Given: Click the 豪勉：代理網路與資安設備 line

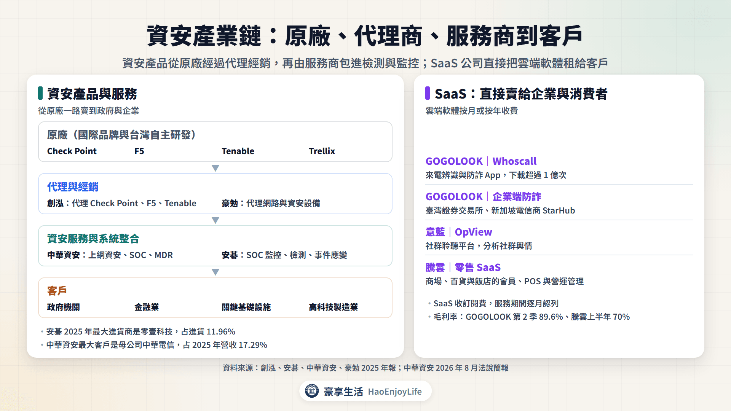Looking at the screenshot, I should pos(271,203).
